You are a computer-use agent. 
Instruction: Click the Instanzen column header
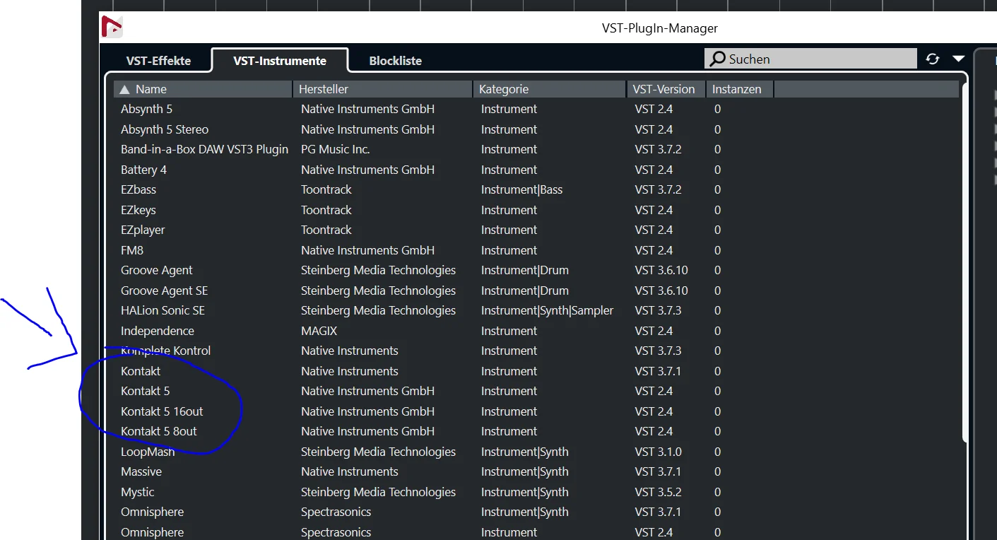coord(740,89)
